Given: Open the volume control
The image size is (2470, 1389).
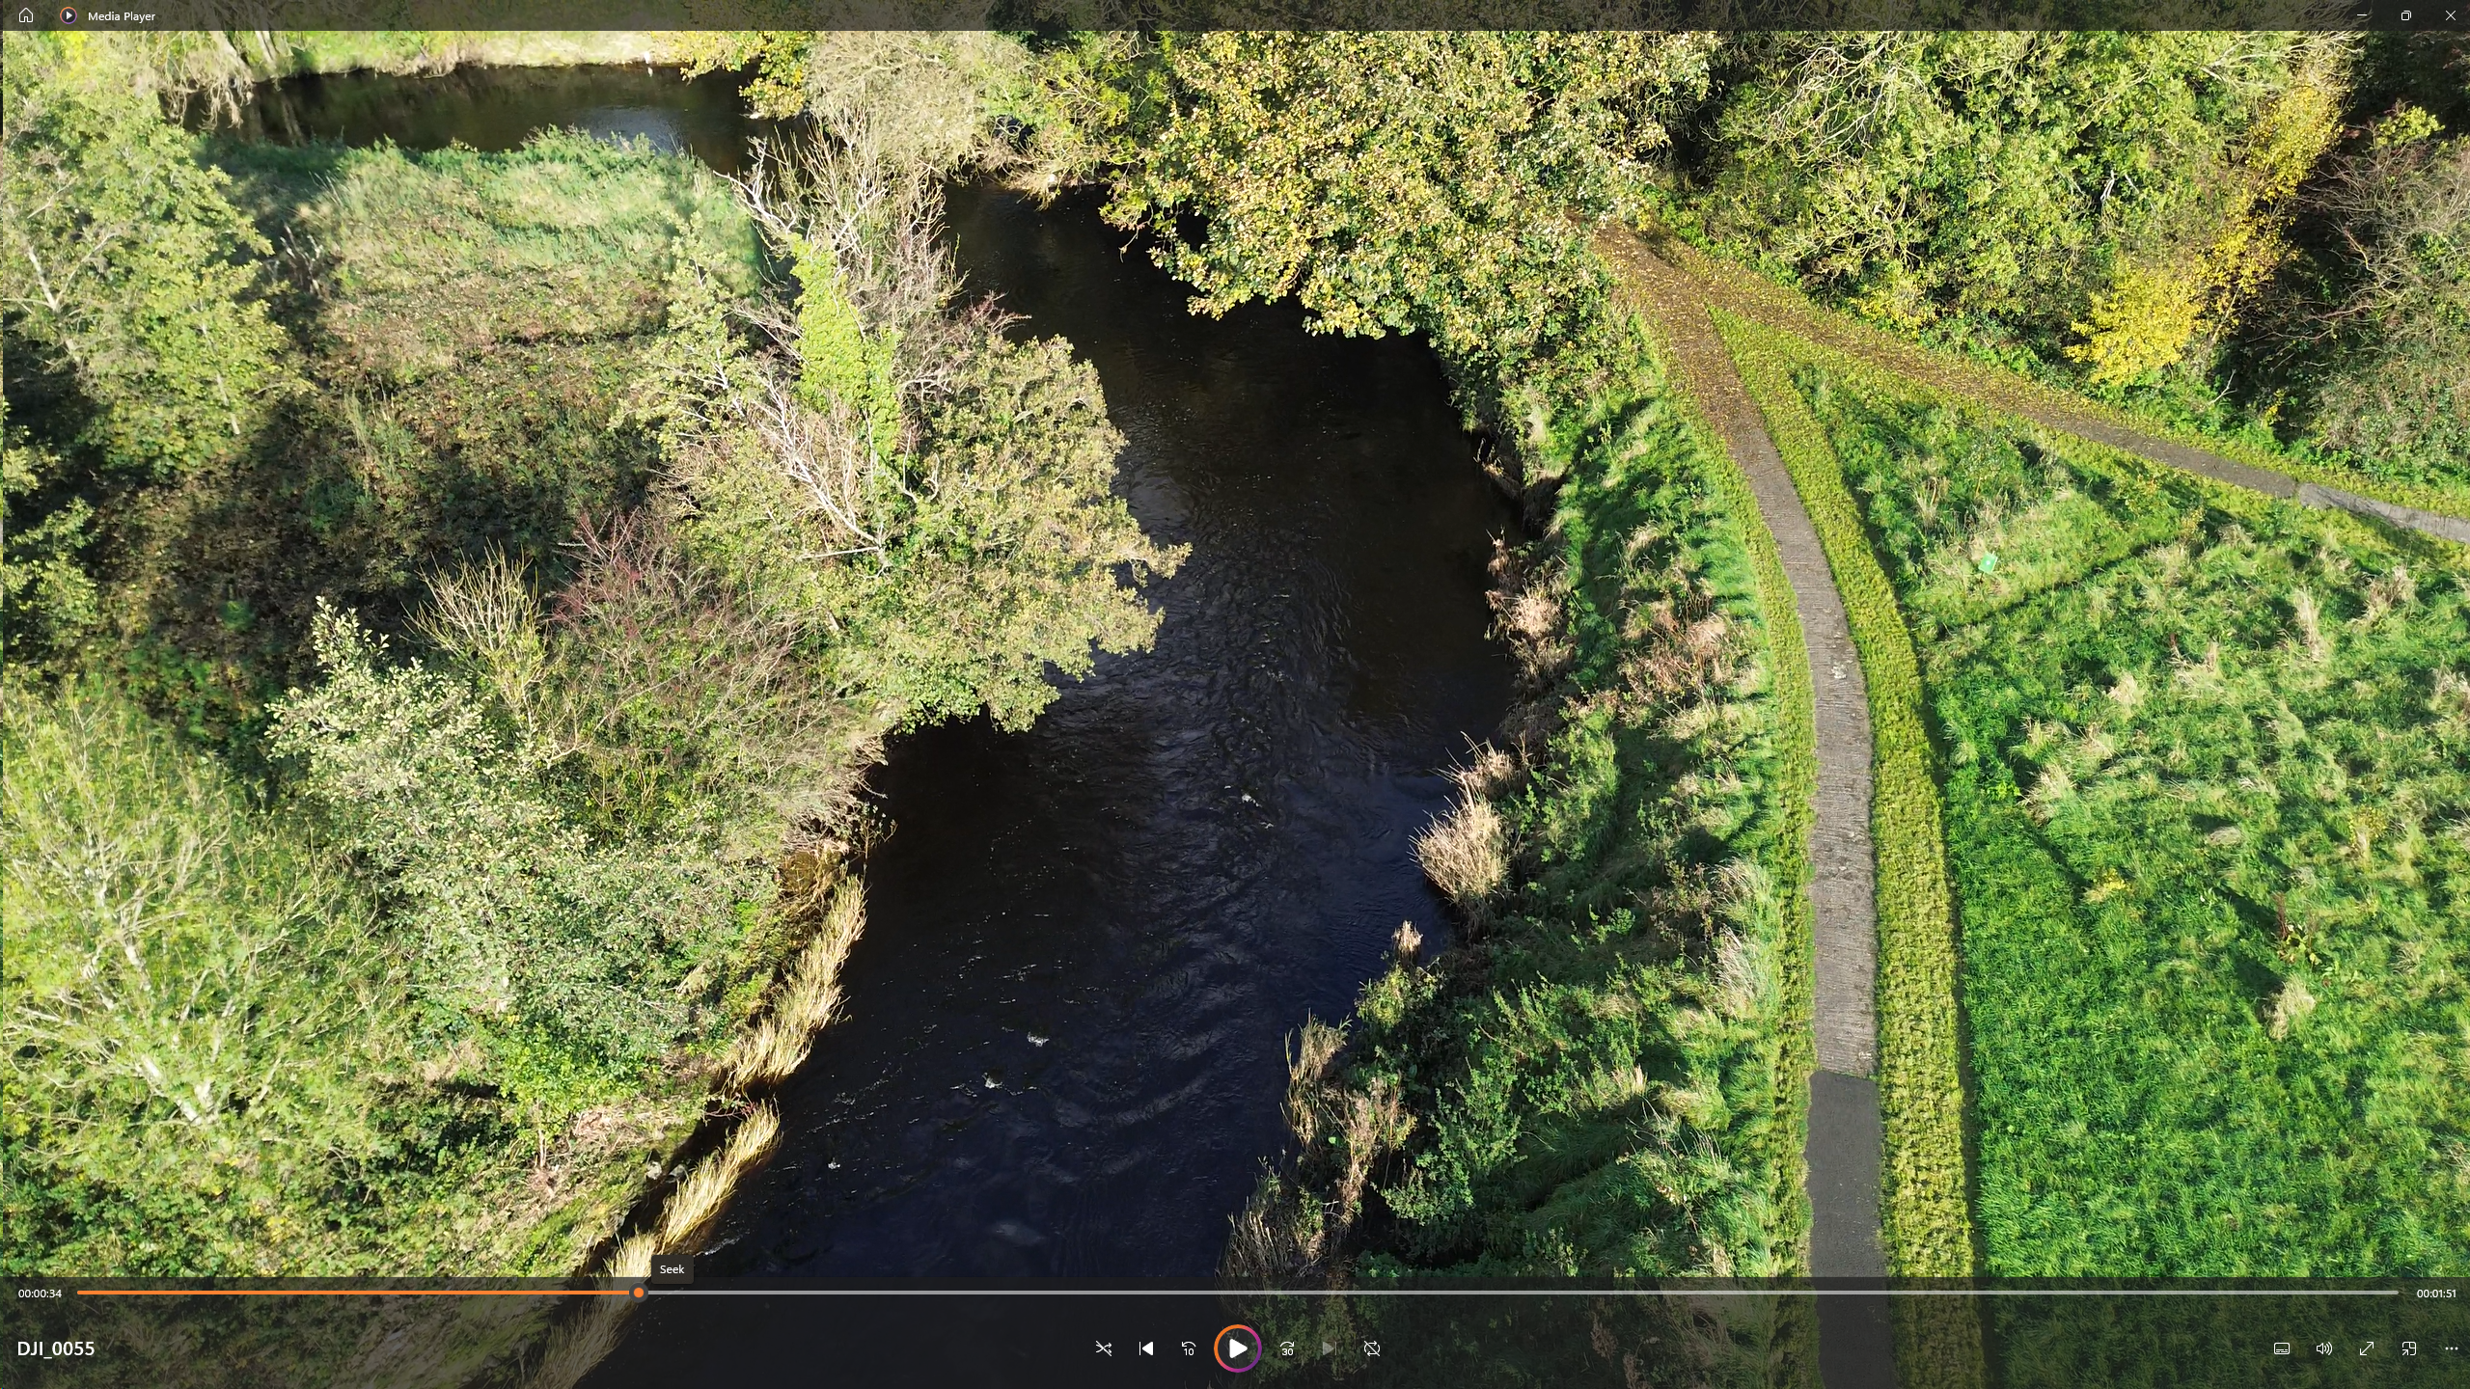Looking at the screenshot, I should point(2324,1348).
